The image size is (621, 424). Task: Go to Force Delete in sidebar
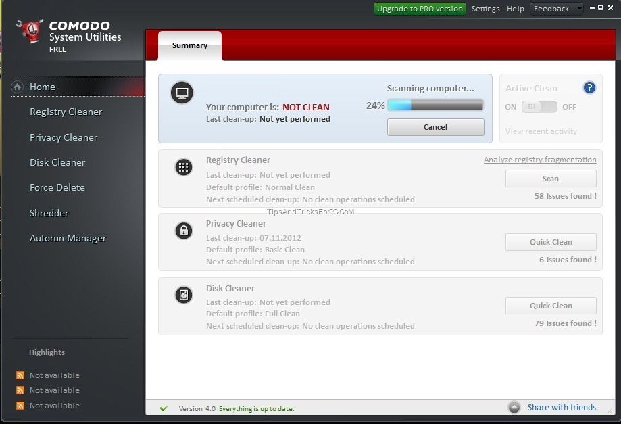(x=57, y=187)
